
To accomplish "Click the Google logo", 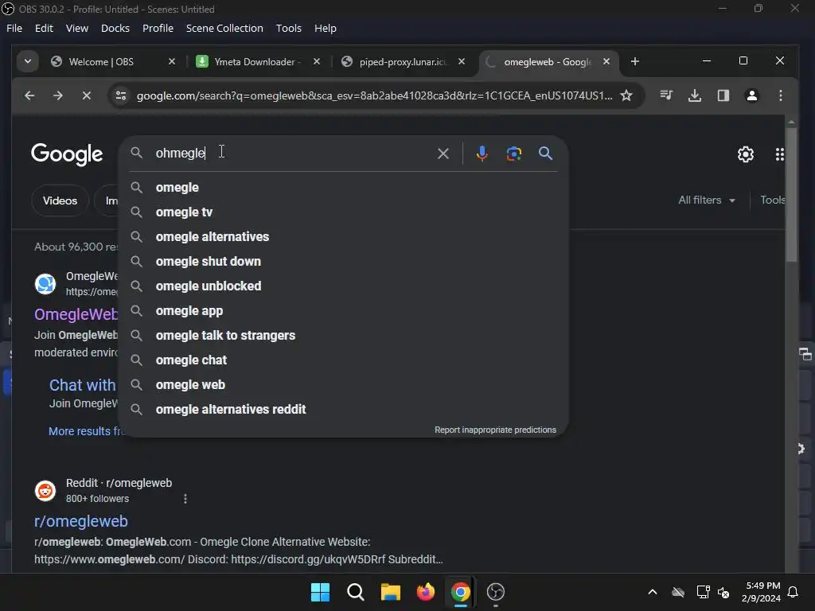I will [x=67, y=154].
